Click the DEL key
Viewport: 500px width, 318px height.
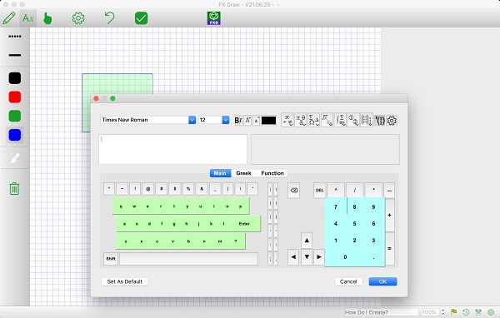tap(319, 191)
